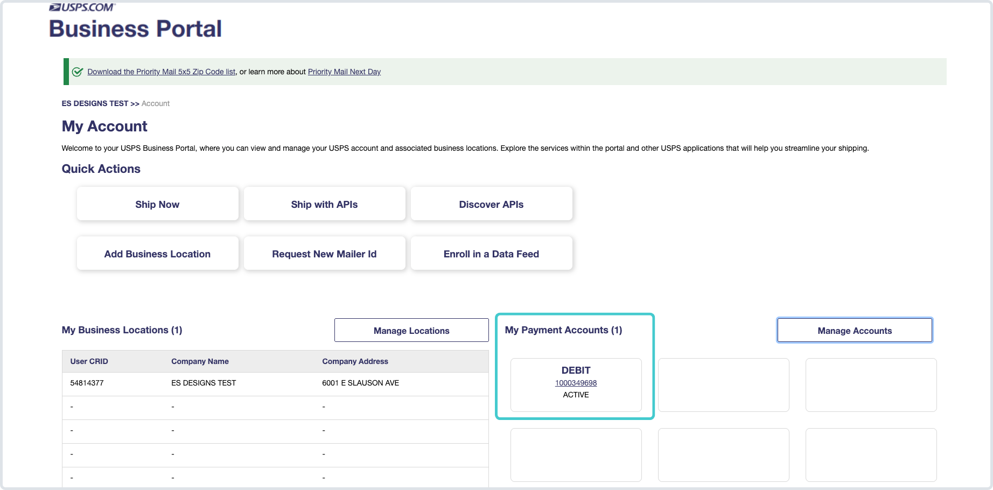Click the Manage Accounts button
Image resolution: width=993 pixels, height=490 pixels.
(855, 330)
